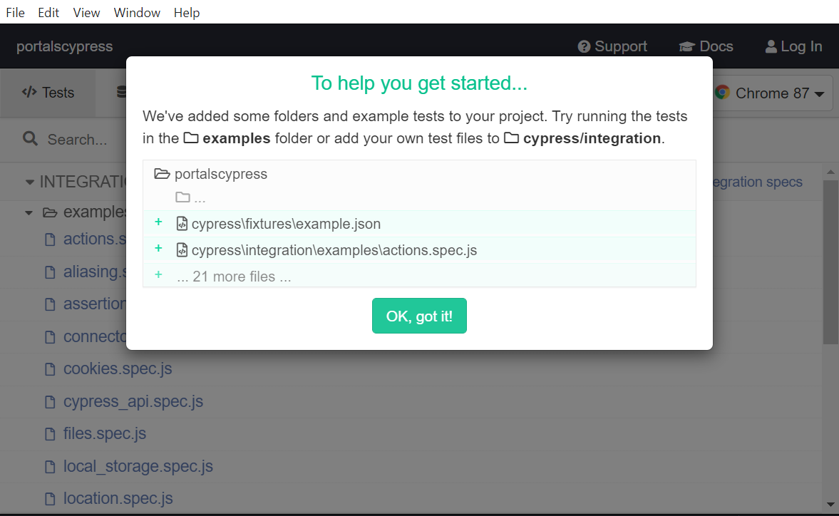Click the Chrome browser logo icon
The width and height of the screenshot is (839, 516).
[x=723, y=93]
